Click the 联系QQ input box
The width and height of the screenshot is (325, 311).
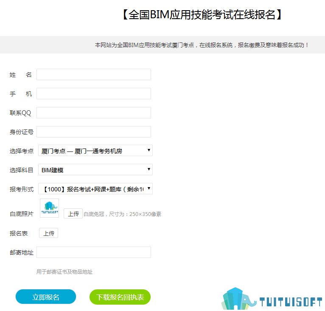point(94,112)
